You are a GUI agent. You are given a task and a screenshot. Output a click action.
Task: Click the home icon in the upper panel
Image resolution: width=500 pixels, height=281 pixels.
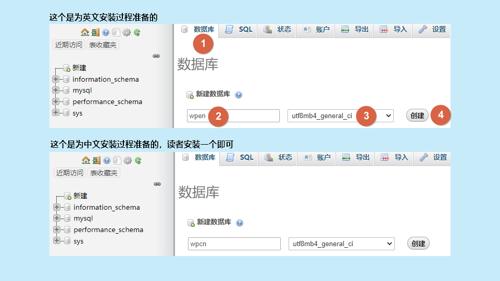point(85,32)
